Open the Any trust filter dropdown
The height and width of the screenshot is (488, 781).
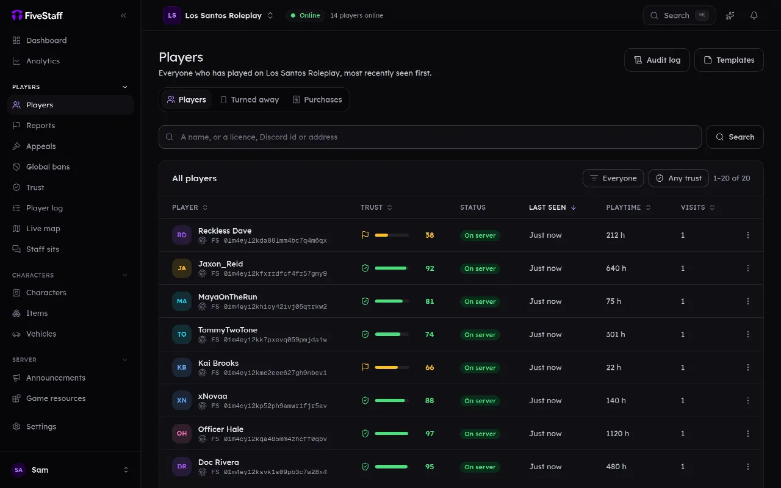[x=678, y=178]
